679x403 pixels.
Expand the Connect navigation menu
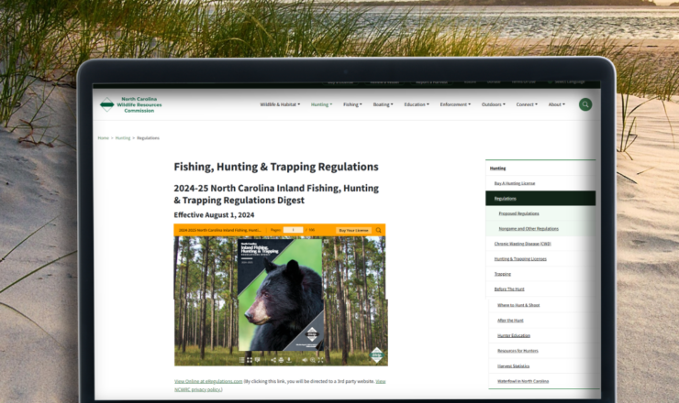click(x=527, y=104)
